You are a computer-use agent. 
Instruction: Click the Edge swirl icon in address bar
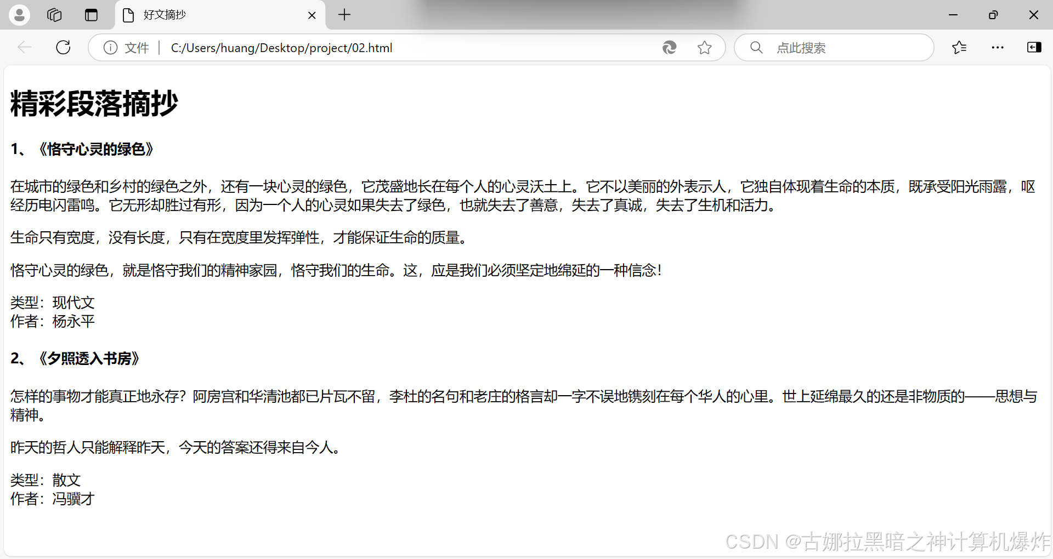click(x=669, y=48)
